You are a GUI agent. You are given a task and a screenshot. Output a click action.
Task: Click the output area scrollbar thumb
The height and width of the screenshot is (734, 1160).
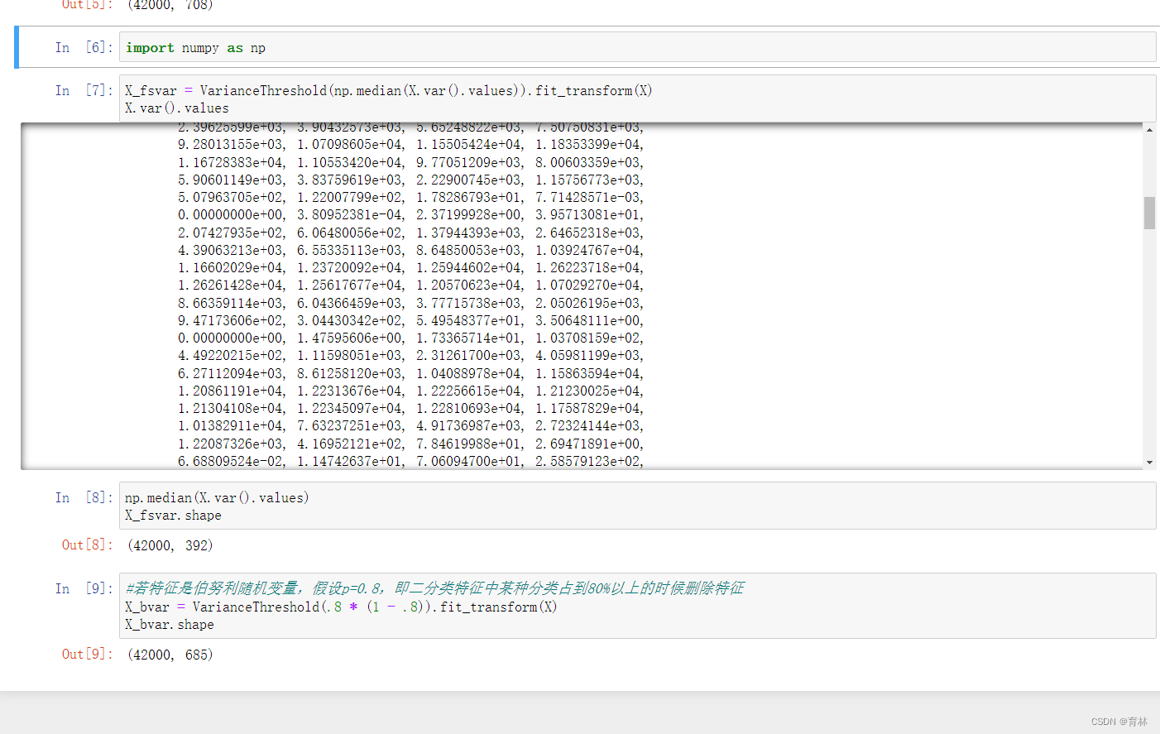coord(1149,213)
